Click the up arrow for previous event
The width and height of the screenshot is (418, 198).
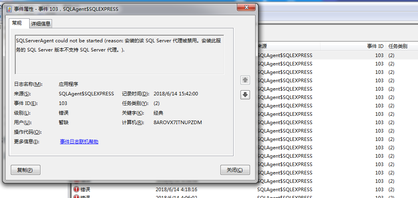coord(245,80)
